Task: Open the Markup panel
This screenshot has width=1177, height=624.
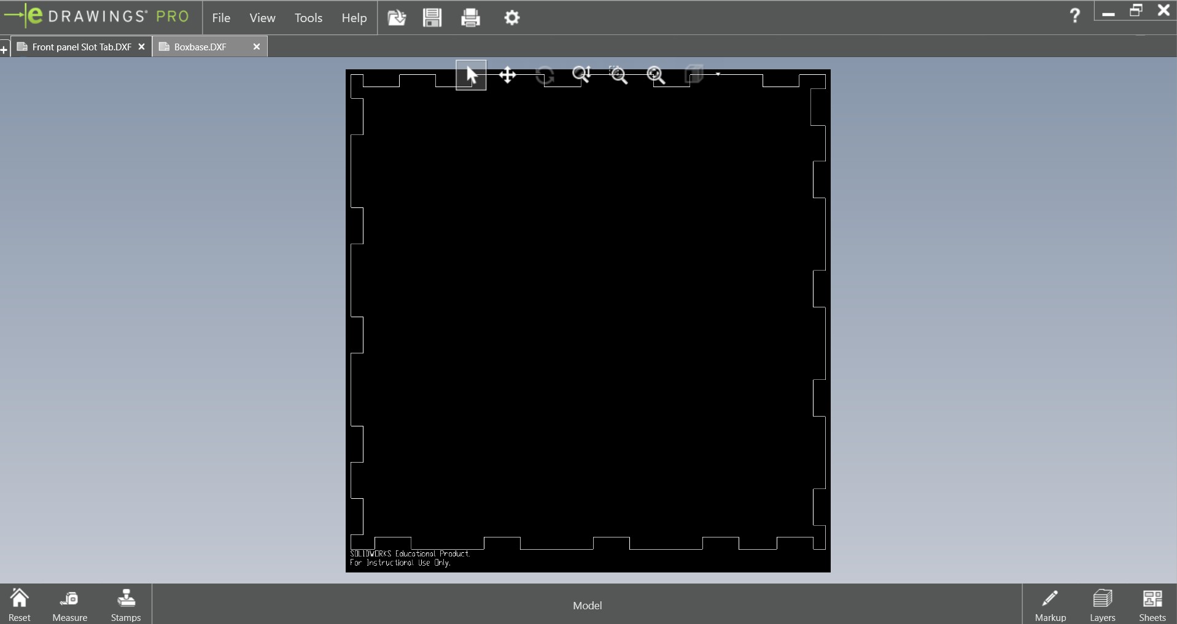Action: coord(1051,605)
